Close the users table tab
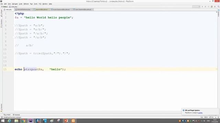Screen dimensions: 220x123 coord(92,10)
